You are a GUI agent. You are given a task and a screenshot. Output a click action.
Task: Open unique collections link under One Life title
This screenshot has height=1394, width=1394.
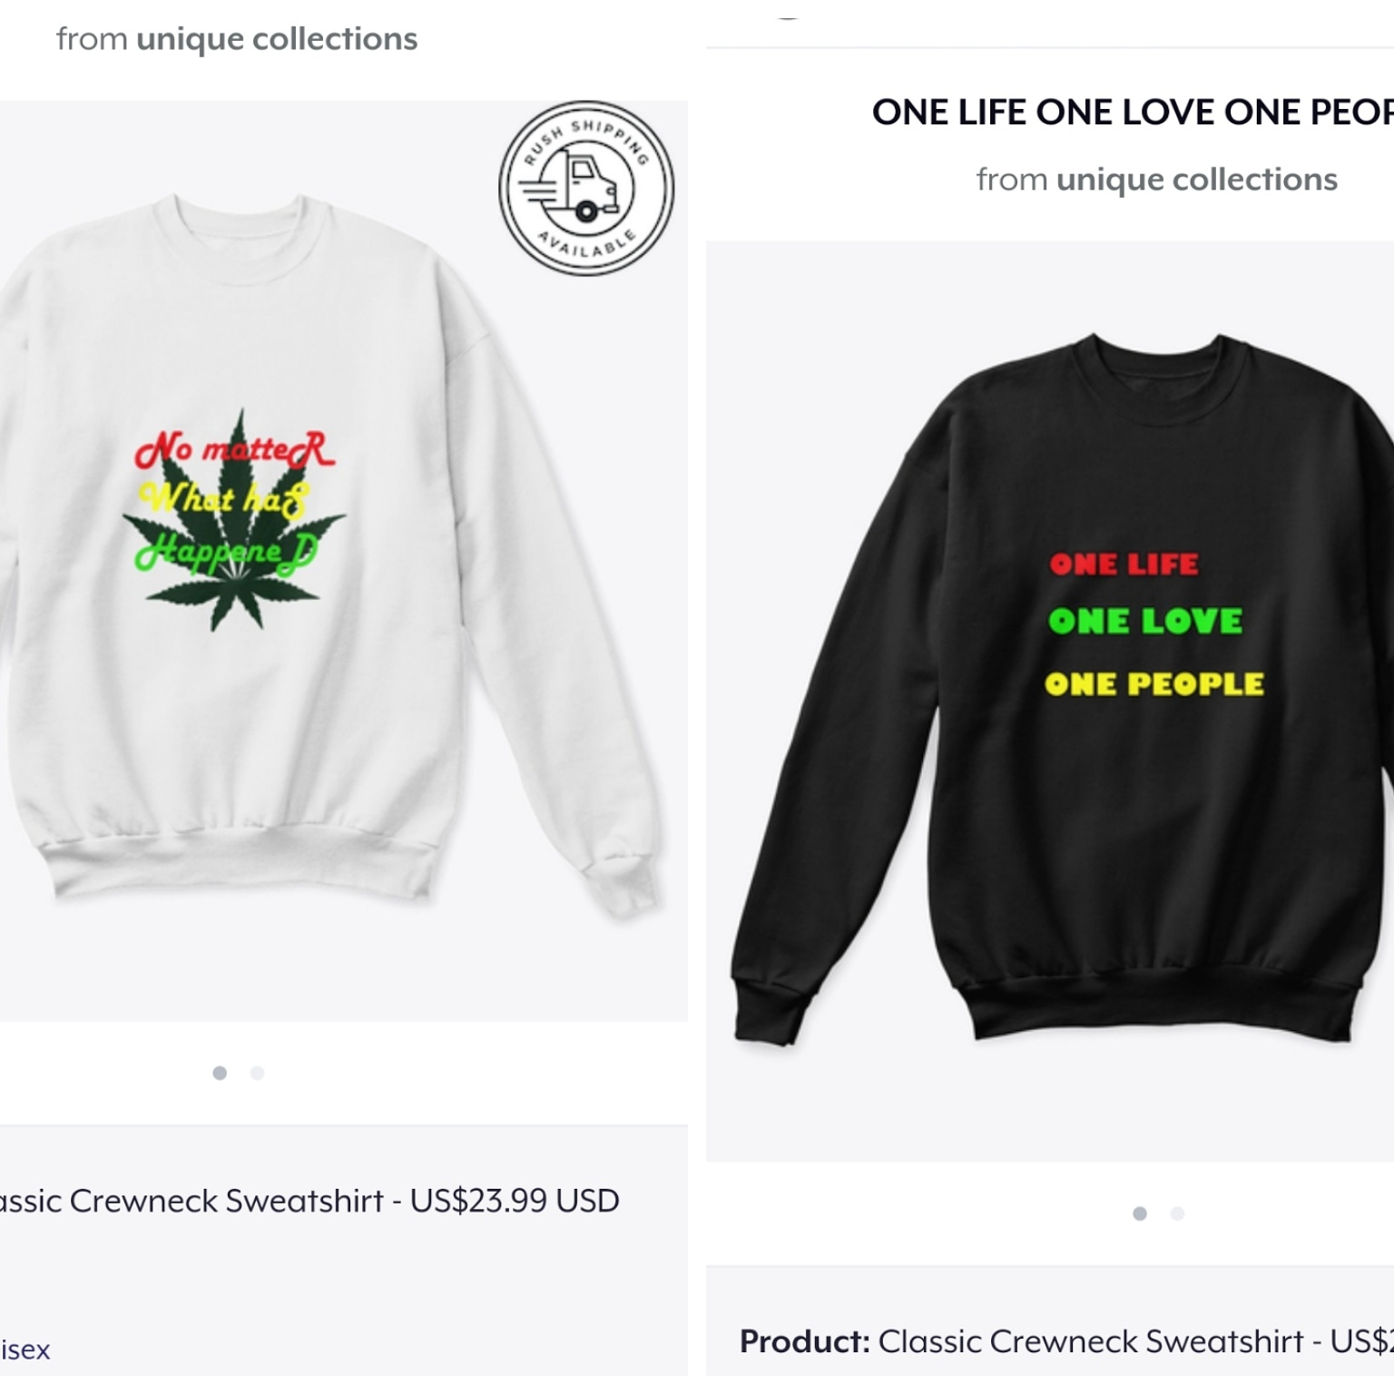[x=1197, y=180]
